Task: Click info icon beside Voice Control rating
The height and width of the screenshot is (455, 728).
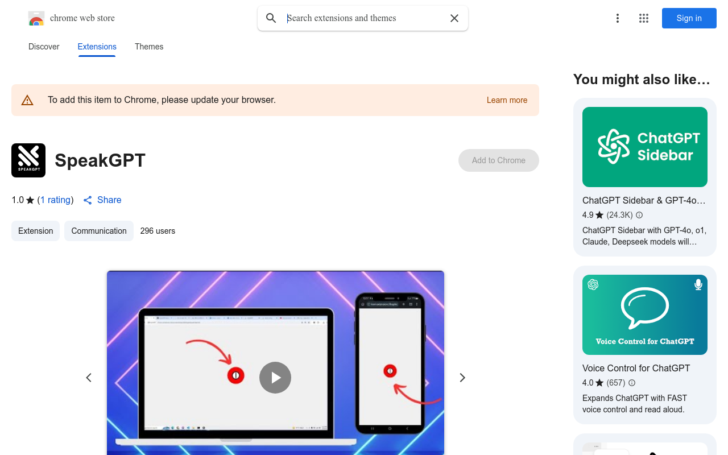Action: click(632, 383)
